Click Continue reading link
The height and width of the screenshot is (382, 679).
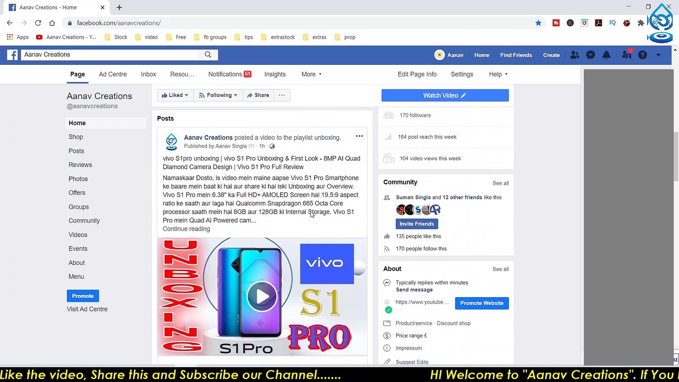[186, 229]
